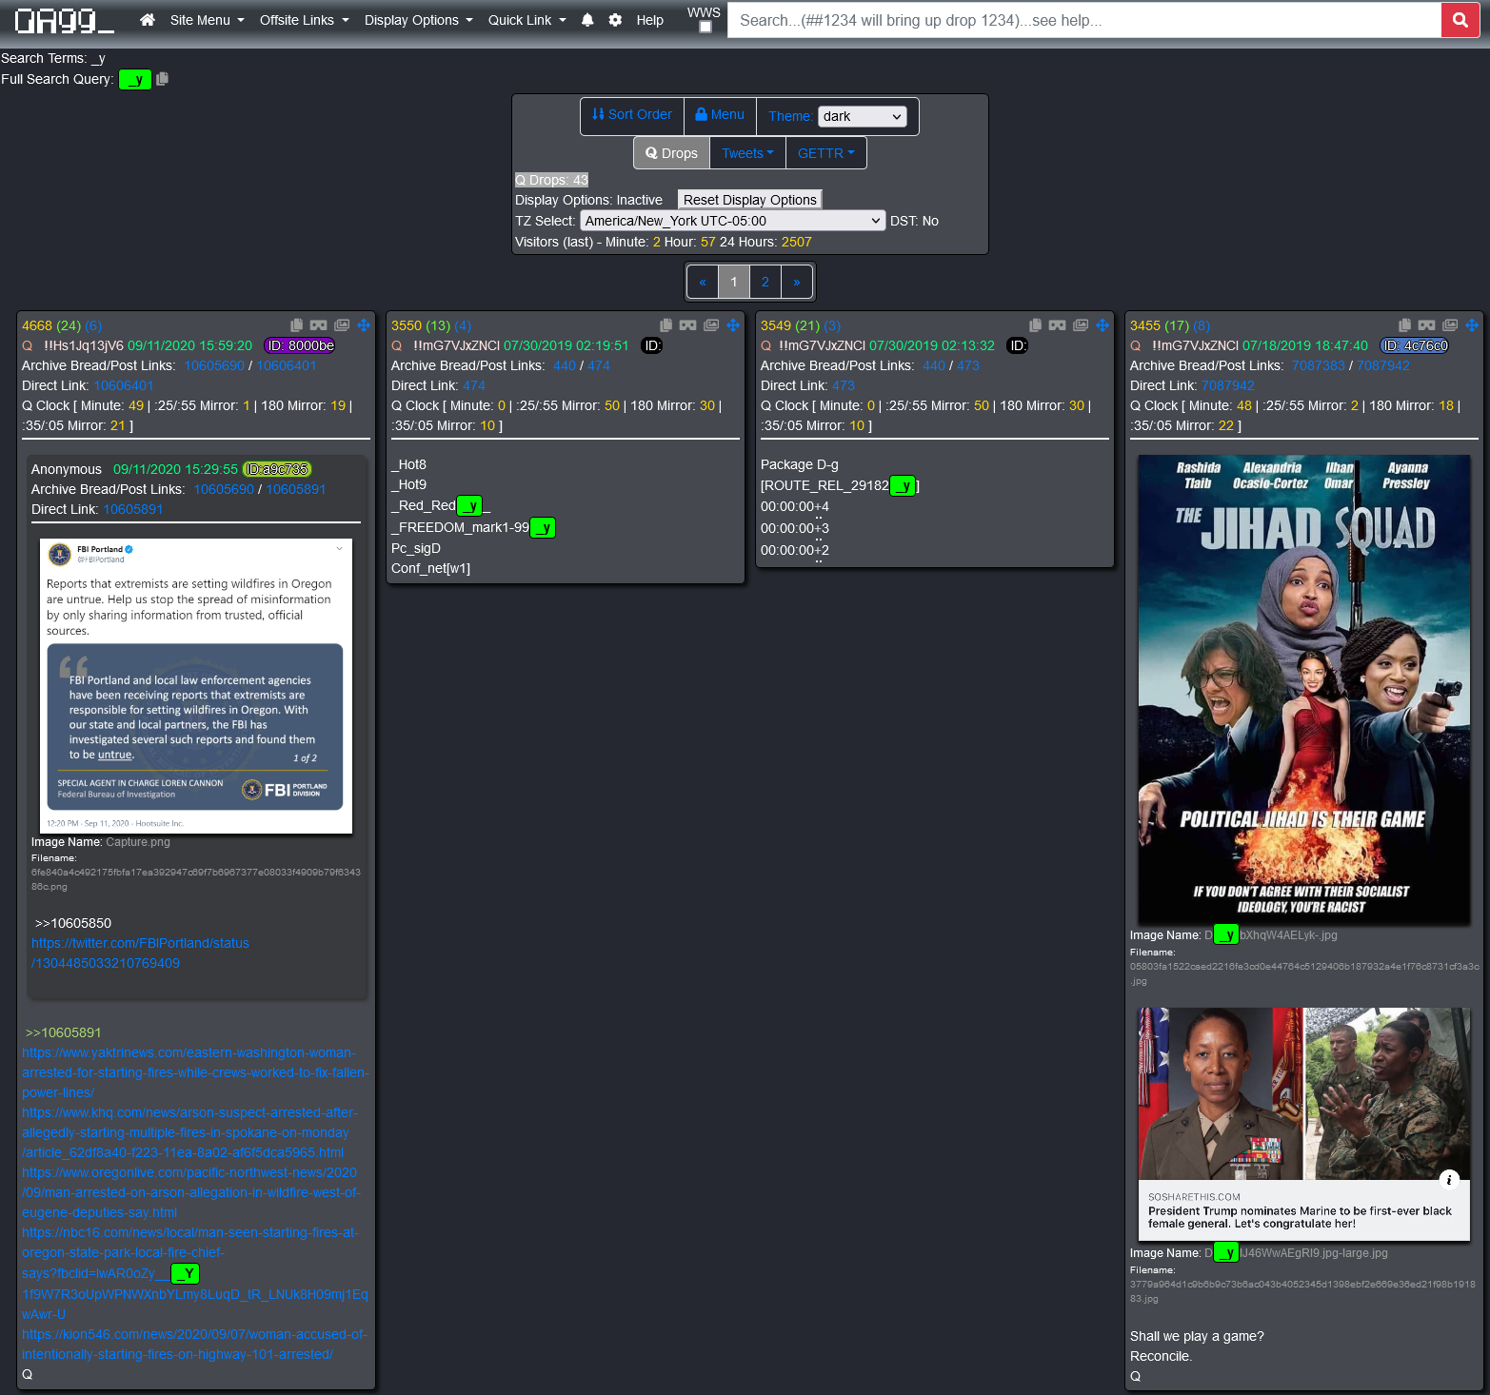Viewport: 1490px width, 1395px height.
Task: Open the Jihad Squad poster image
Action: coord(1304,690)
